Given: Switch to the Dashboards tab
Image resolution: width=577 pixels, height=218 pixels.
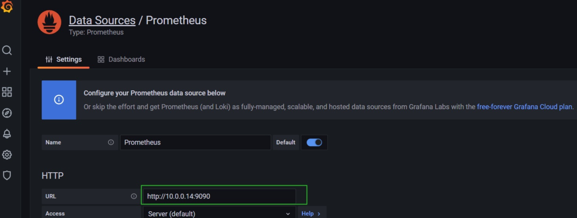Looking at the screenshot, I should click(x=121, y=59).
